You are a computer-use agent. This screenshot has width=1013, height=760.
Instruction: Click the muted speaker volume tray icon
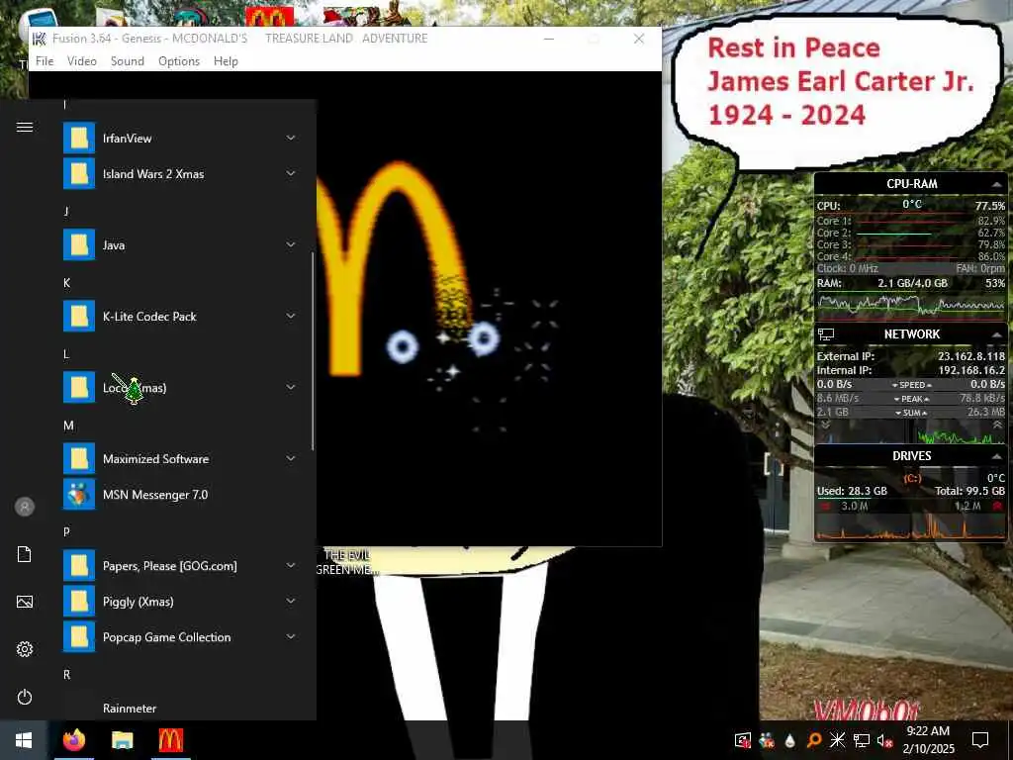[884, 740]
